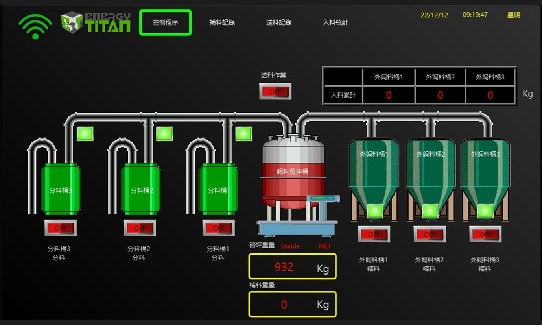
Task: Click the 補料重量 value field
Action: pos(292,304)
